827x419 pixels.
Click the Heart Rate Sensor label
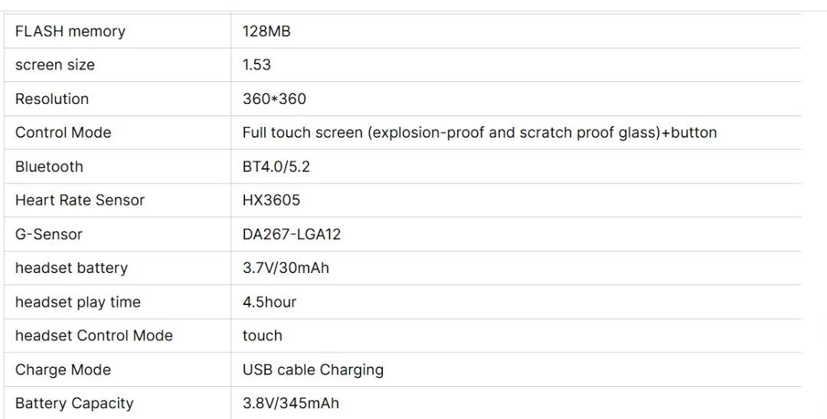pos(80,200)
